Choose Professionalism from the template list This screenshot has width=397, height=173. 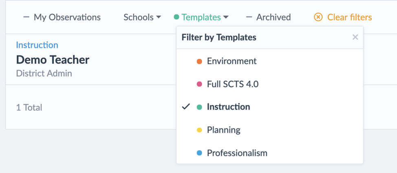click(237, 153)
